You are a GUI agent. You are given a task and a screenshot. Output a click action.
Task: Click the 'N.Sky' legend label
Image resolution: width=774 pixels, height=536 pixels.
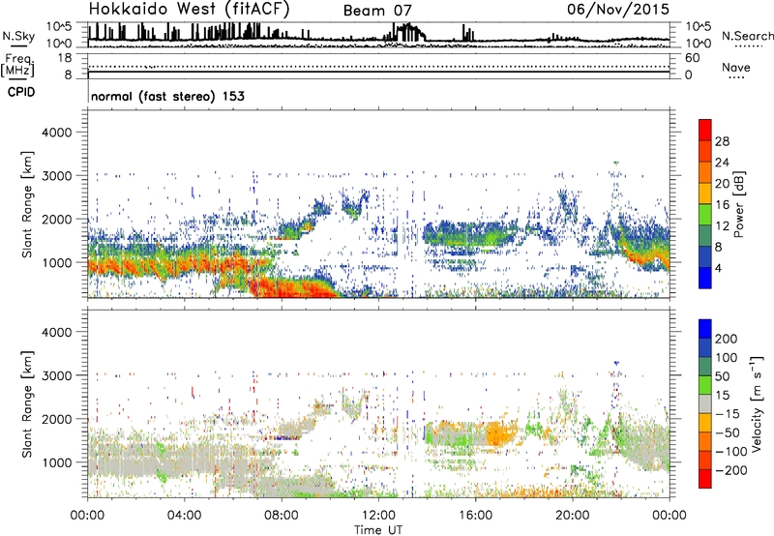tap(18, 36)
